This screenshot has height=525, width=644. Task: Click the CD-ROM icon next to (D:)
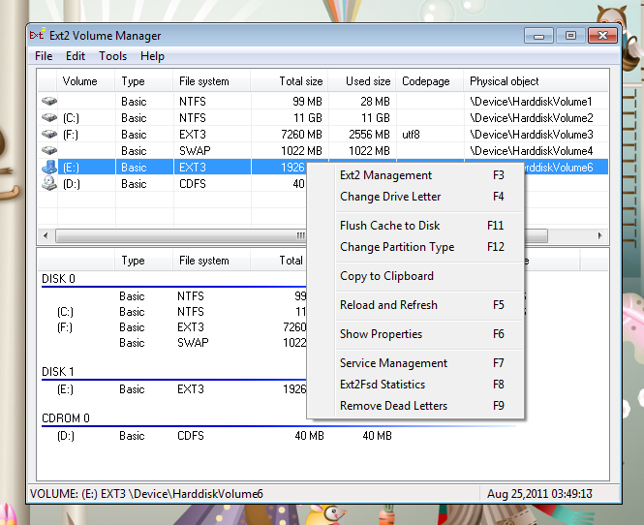pyautogui.click(x=49, y=183)
